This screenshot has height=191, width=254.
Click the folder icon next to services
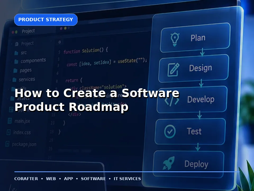pyautogui.click(x=14, y=80)
